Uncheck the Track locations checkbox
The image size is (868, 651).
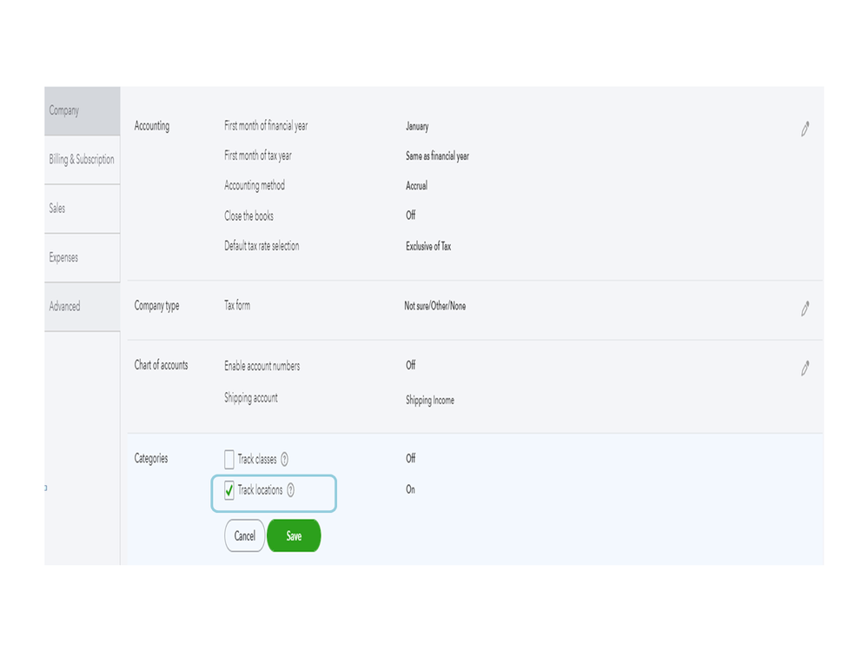click(229, 491)
